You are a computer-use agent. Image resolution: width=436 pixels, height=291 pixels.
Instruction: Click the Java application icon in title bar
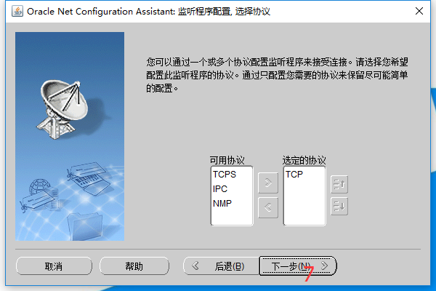pyautogui.click(x=17, y=12)
